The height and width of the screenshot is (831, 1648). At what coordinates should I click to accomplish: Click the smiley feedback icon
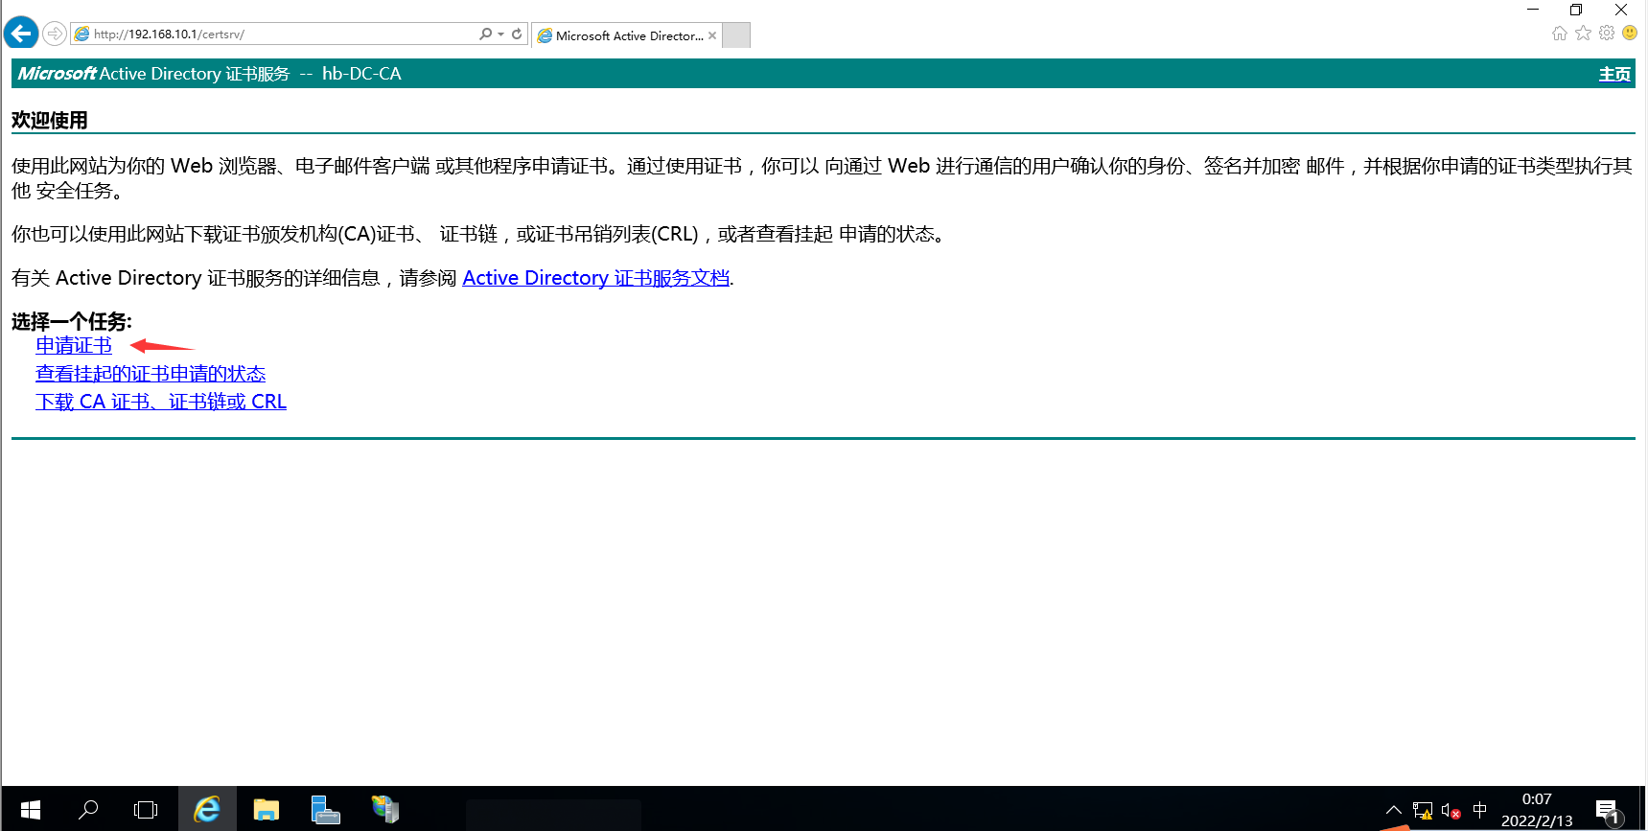tap(1630, 34)
